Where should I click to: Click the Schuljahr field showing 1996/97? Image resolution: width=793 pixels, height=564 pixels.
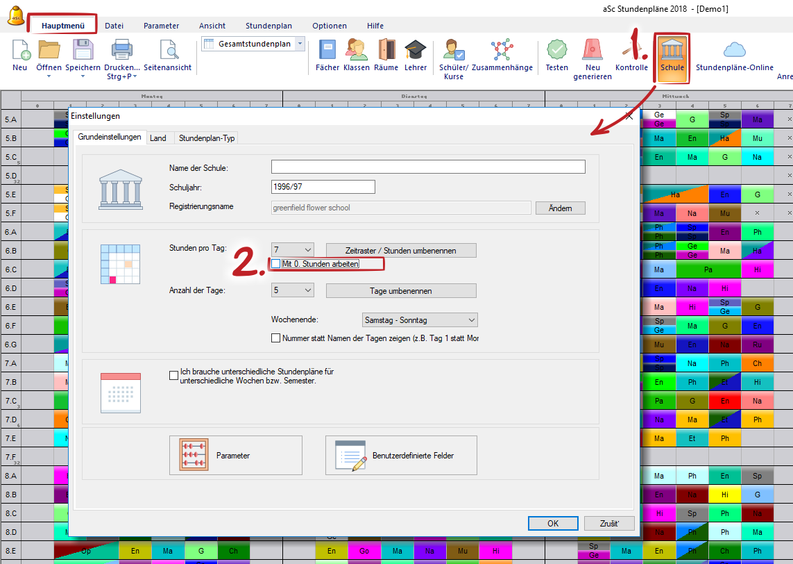click(x=323, y=187)
